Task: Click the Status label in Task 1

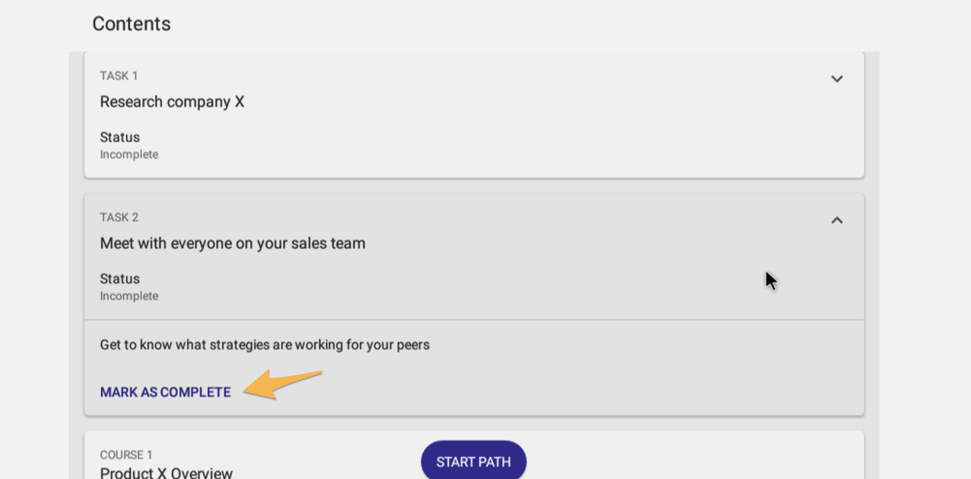Action: (x=120, y=138)
